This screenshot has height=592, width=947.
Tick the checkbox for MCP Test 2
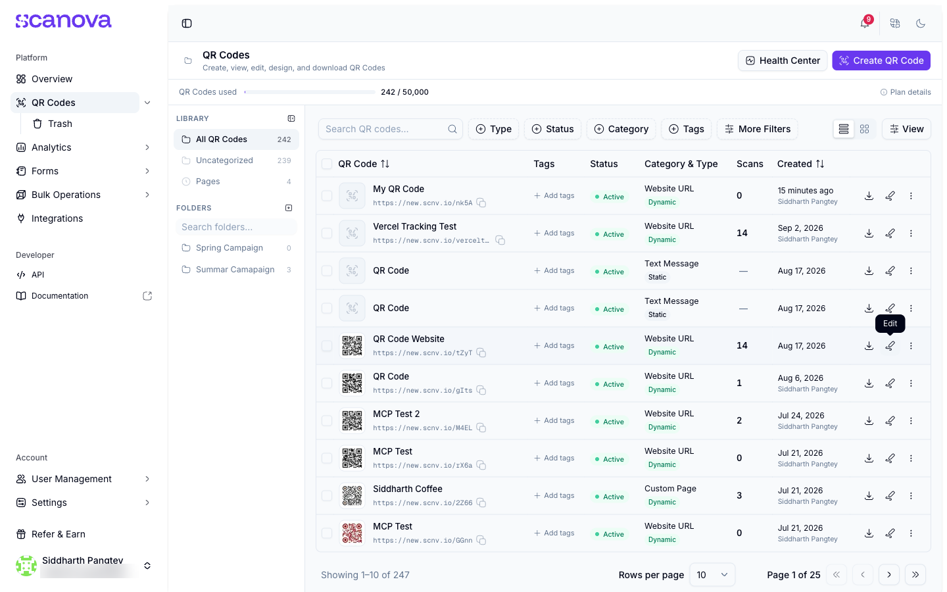[x=327, y=420]
